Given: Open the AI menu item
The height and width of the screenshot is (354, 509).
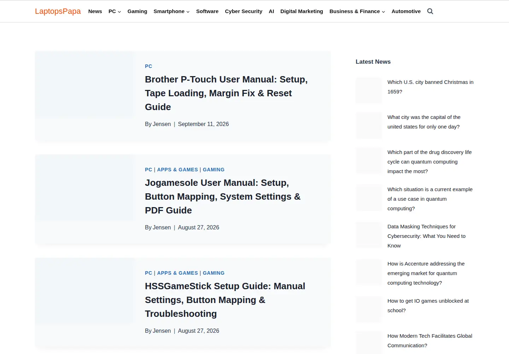Looking at the screenshot, I should [271, 11].
